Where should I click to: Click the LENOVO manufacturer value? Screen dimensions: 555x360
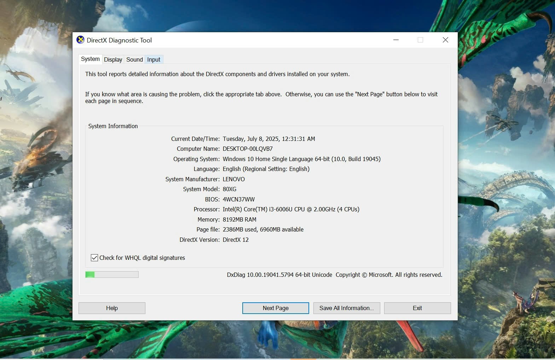pyautogui.click(x=234, y=179)
